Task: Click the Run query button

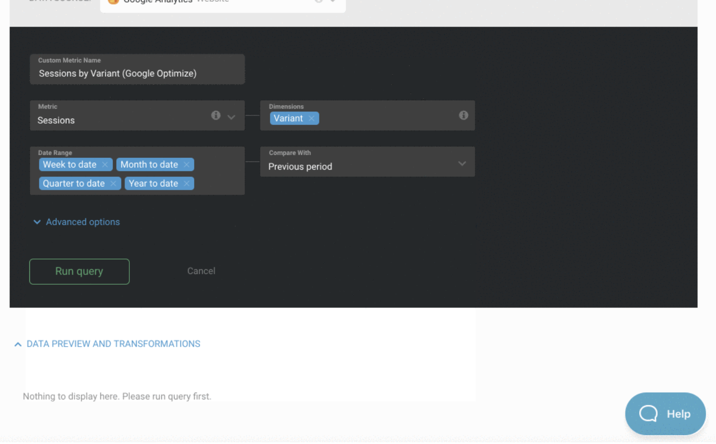Action: [x=80, y=272]
